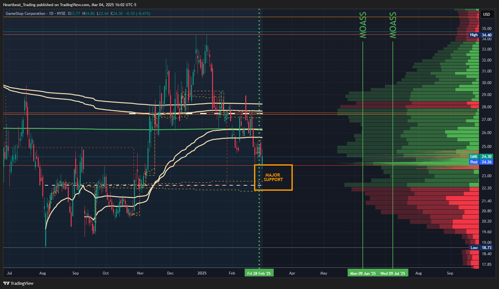This screenshot has height=289, width=499.
Task: Click the MOASS label above 09 Jun line
Action: pos(363,25)
